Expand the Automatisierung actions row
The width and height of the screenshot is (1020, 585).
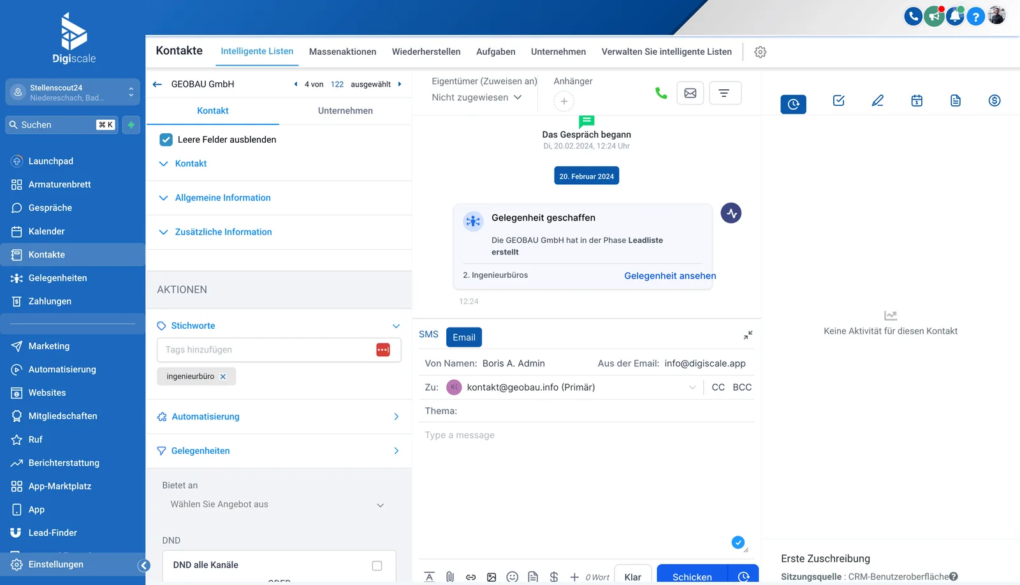coord(279,417)
